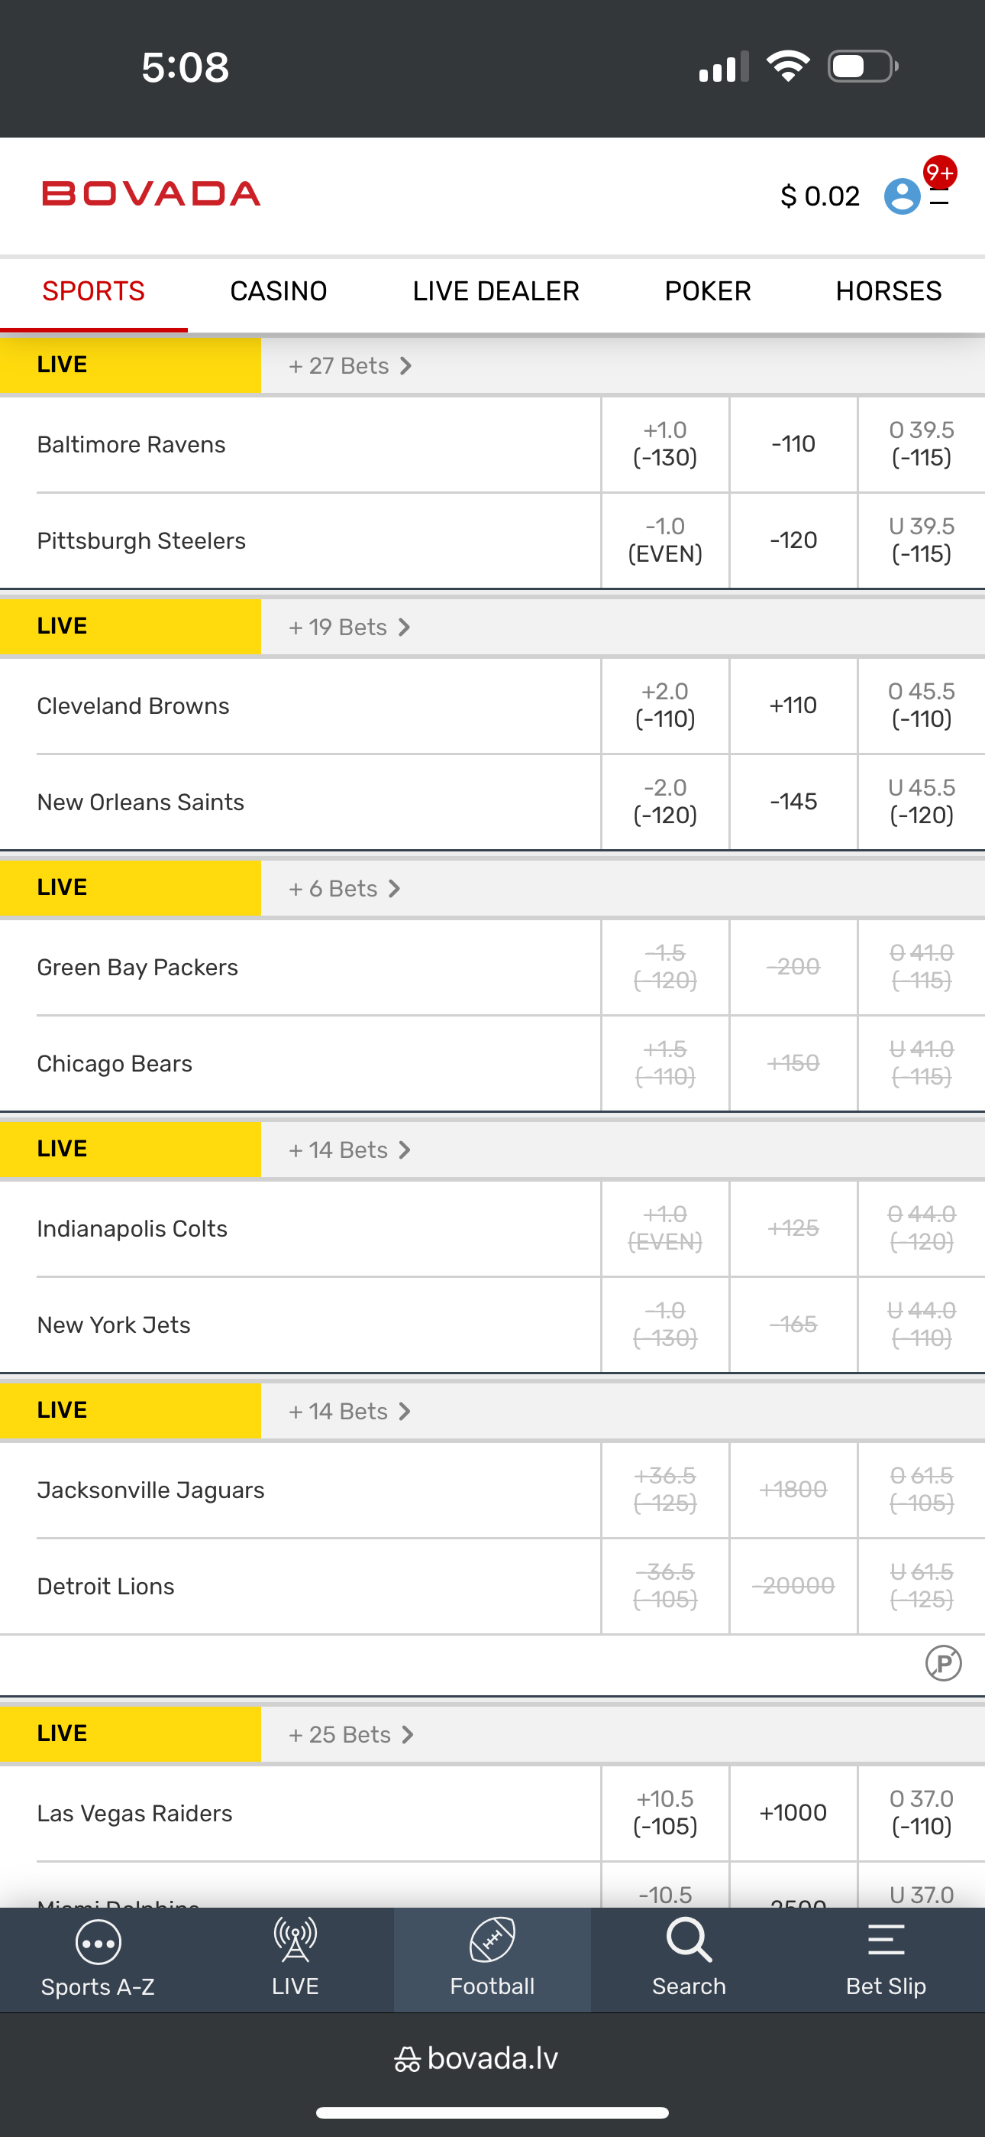This screenshot has height=2137, width=985.
Task: Tap the circled P icon under Lions
Action: (x=943, y=1663)
